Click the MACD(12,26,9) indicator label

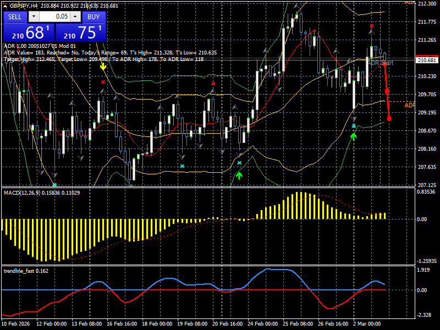42,193
